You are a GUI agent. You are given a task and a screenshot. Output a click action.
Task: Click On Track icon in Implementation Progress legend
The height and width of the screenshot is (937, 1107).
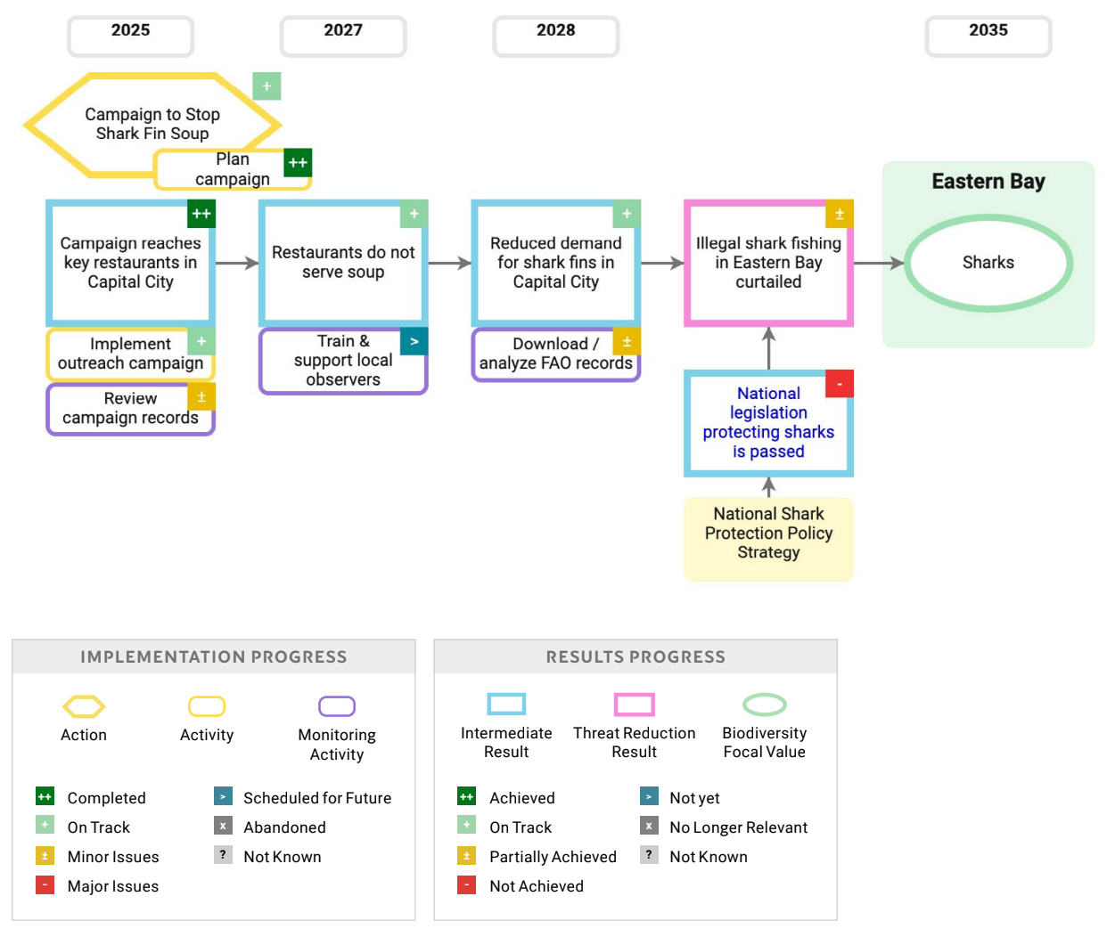click(45, 826)
